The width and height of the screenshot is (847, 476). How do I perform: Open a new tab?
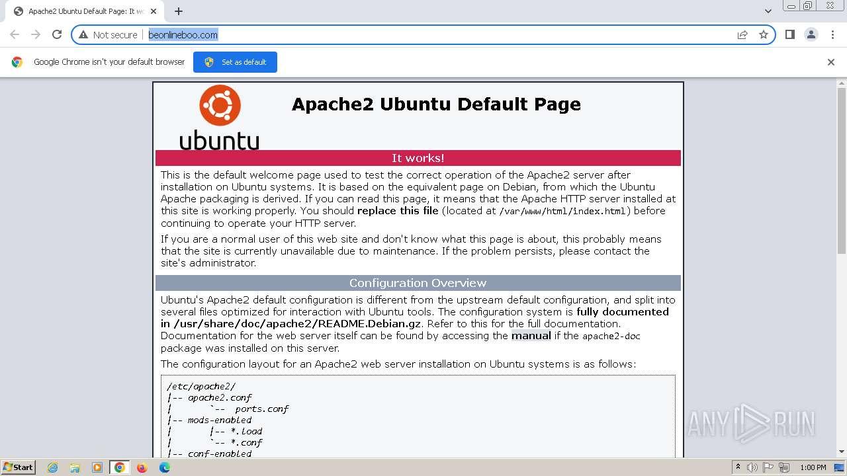pyautogui.click(x=178, y=11)
